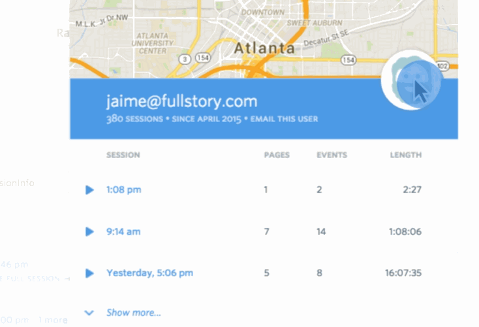The image size is (479, 327).
Task: Open the 1:08 pm session link
Action: (x=124, y=190)
